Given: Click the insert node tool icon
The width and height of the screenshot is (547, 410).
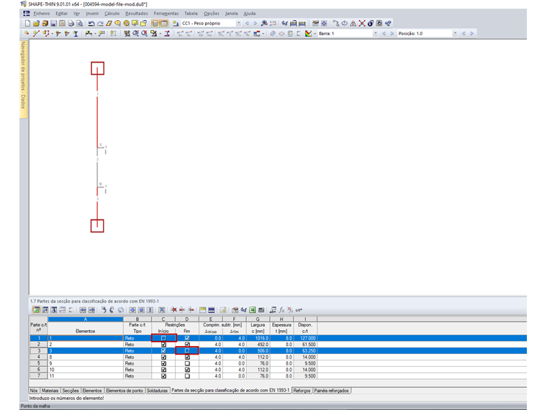Looking at the screenshot, I should coord(27,34).
